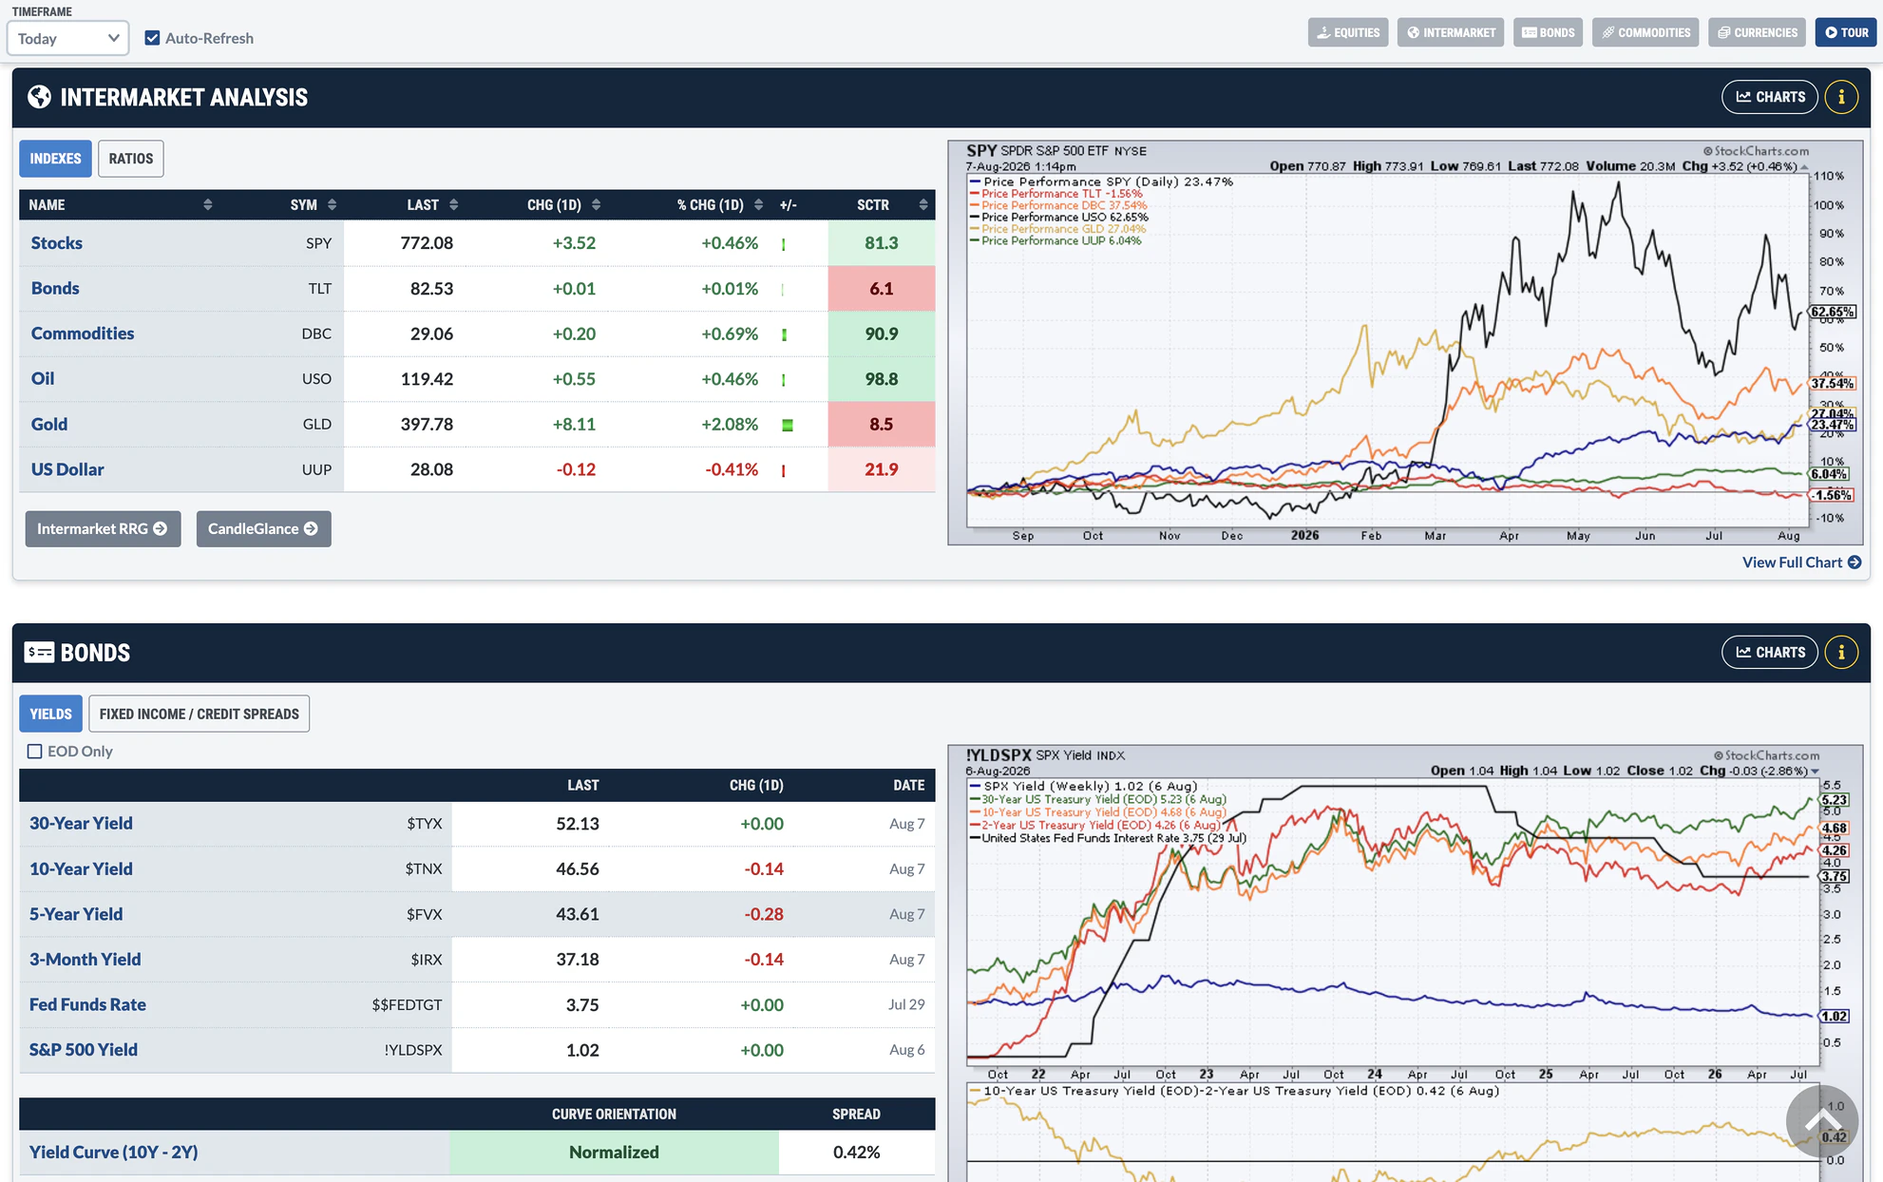Enable the EOD Only checkbox

coord(35,752)
